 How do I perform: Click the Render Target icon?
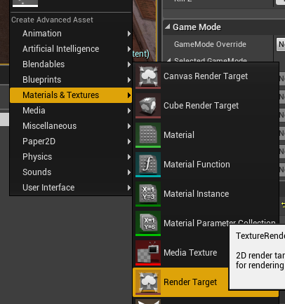(x=148, y=282)
